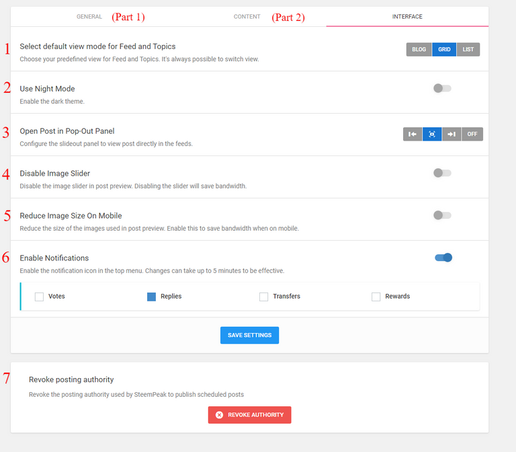The image size is (516, 452).
Task: Toggle the Disable Image Slider switch
Action: pos(442,173)
